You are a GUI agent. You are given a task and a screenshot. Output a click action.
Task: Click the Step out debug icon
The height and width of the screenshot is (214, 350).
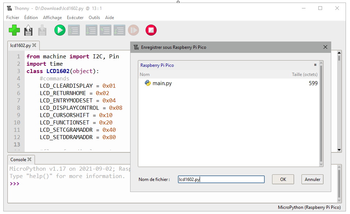[119, 30]
